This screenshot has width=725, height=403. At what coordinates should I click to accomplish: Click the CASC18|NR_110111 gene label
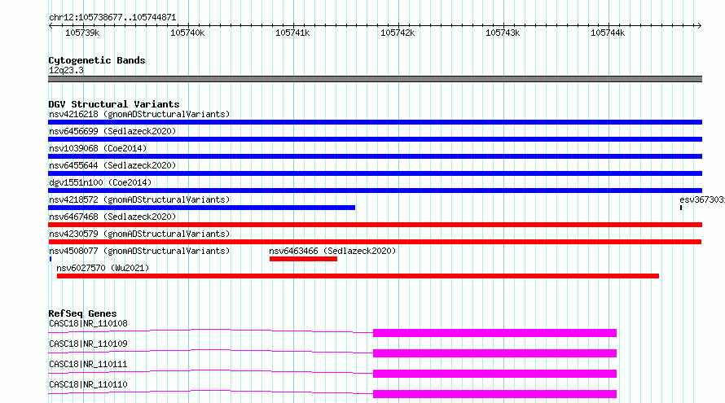click(x=88, y=364)
